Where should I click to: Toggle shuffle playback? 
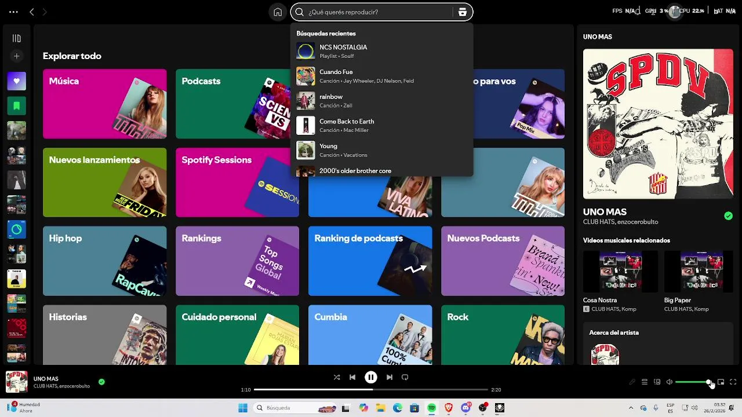(337, 377)
